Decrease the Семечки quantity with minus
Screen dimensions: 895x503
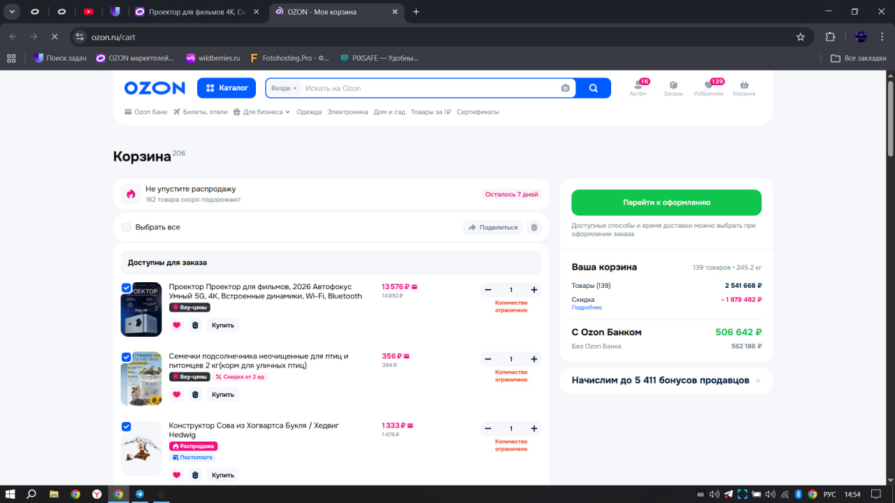(488, 359)
